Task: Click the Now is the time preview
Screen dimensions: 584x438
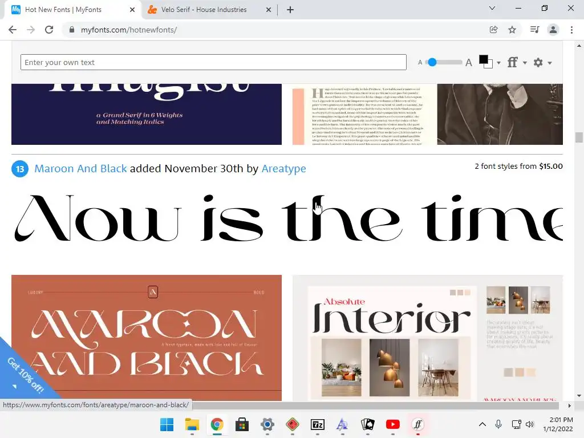Action: (x=287, y=219)
